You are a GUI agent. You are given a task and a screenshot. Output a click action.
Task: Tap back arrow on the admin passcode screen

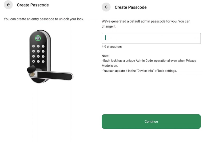[x=106, y=7]
